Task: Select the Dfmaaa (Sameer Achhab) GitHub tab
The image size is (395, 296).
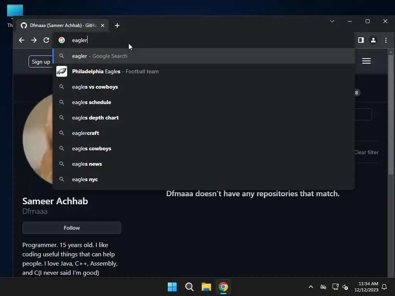Action: pos(63,25)
